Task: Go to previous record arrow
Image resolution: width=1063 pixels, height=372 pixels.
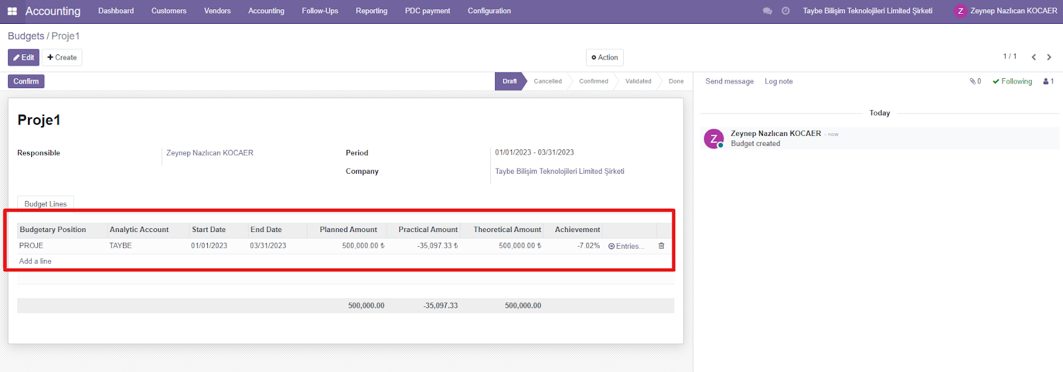Action: (x=1034, y=57)
